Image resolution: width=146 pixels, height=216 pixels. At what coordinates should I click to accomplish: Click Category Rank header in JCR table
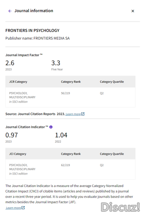click(x=71, y=82)
